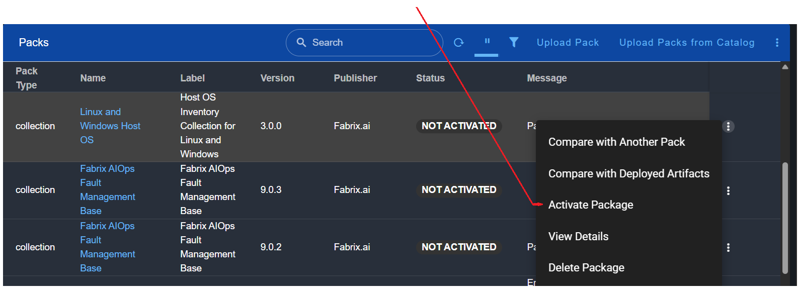Open the Linux and Windows Host OS link
The image size is (801, 291).
110,126
